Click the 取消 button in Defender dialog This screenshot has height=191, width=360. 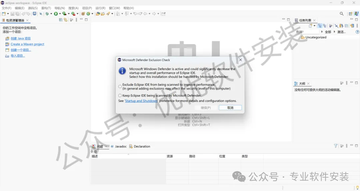230,108
